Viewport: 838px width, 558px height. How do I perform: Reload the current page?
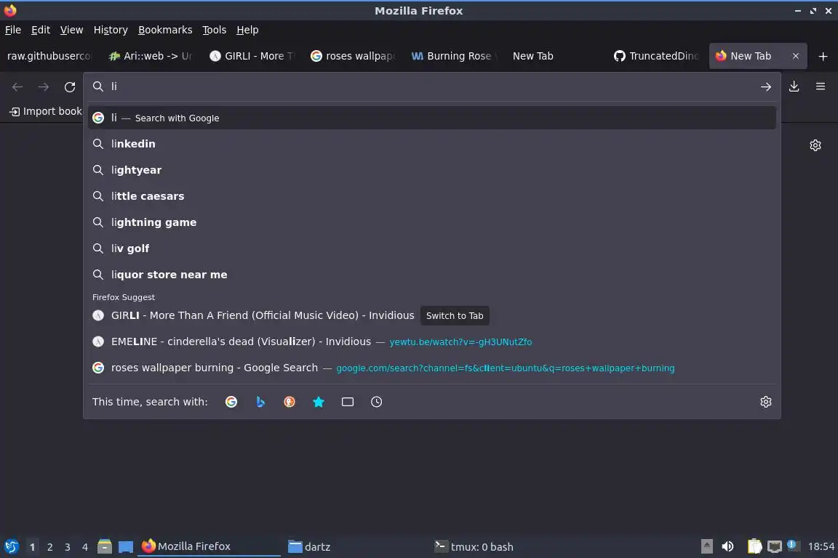70,86
